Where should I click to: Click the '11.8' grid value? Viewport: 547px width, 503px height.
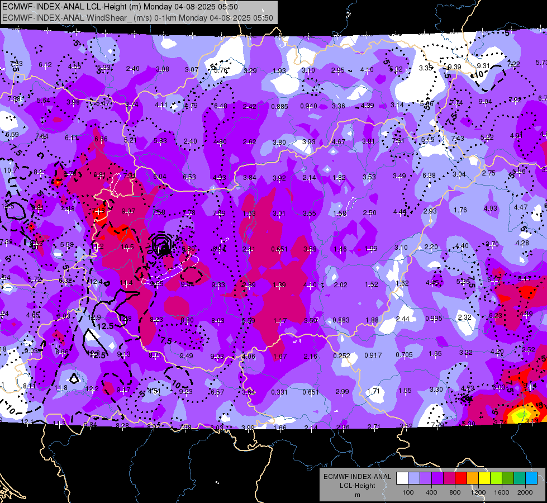click(61, 388)
